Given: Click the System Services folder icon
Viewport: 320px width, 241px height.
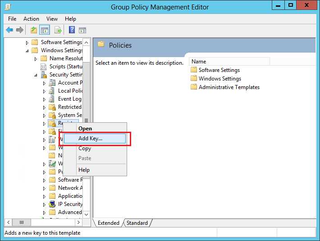Looking at the screenshot, I should pos(52,115).
